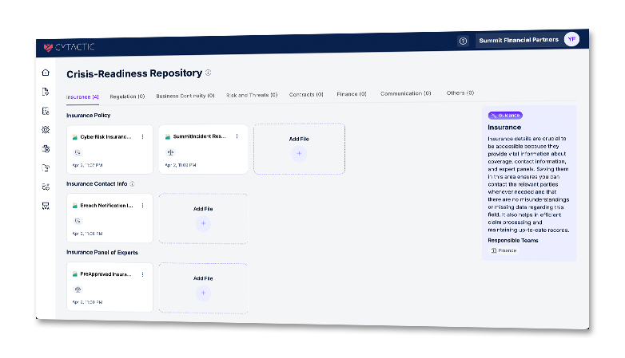Open the SummitIncident Res file card
Image resolution: width=625 pixels, height=358 pixels.
(203, 149)
